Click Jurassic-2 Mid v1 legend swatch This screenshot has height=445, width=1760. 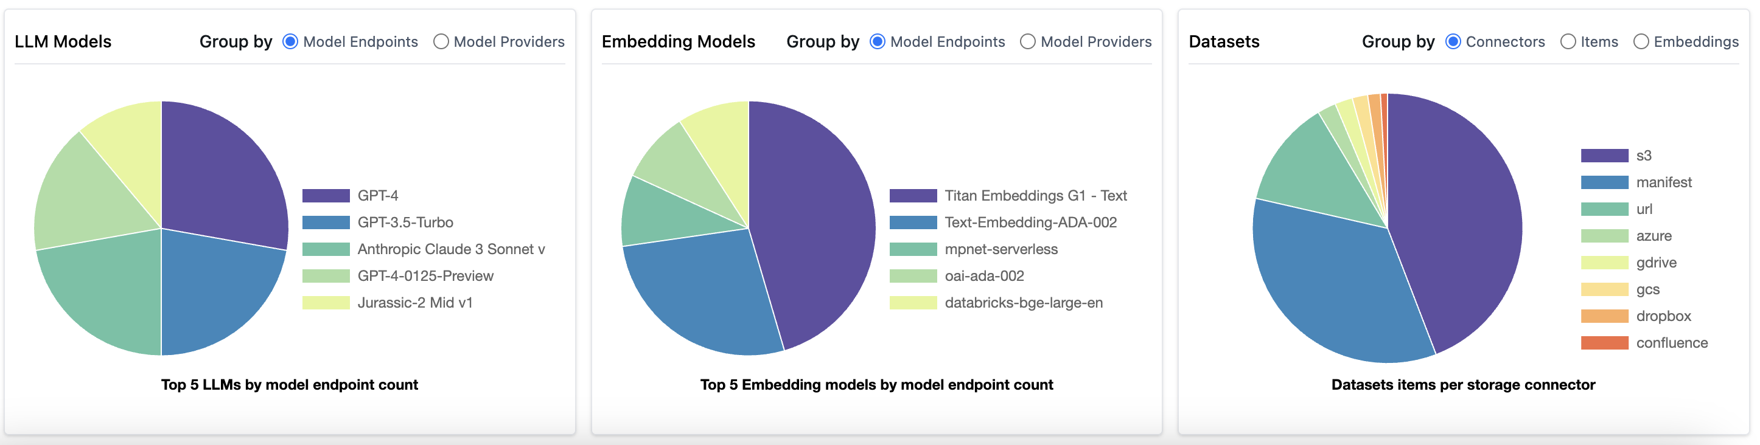[x=326, y=303]
